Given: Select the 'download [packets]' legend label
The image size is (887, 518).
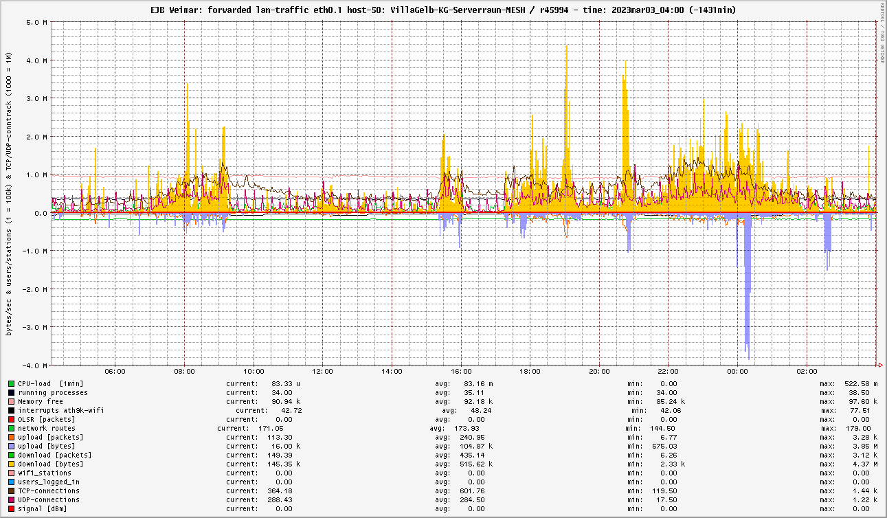Looking at the screenshot, I should pos(55,455).
